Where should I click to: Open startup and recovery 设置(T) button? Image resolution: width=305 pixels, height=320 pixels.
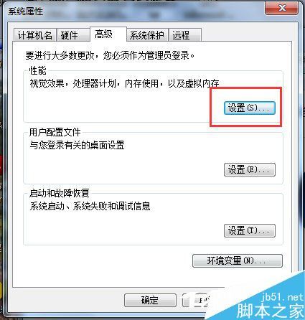[x=250, y=231]
